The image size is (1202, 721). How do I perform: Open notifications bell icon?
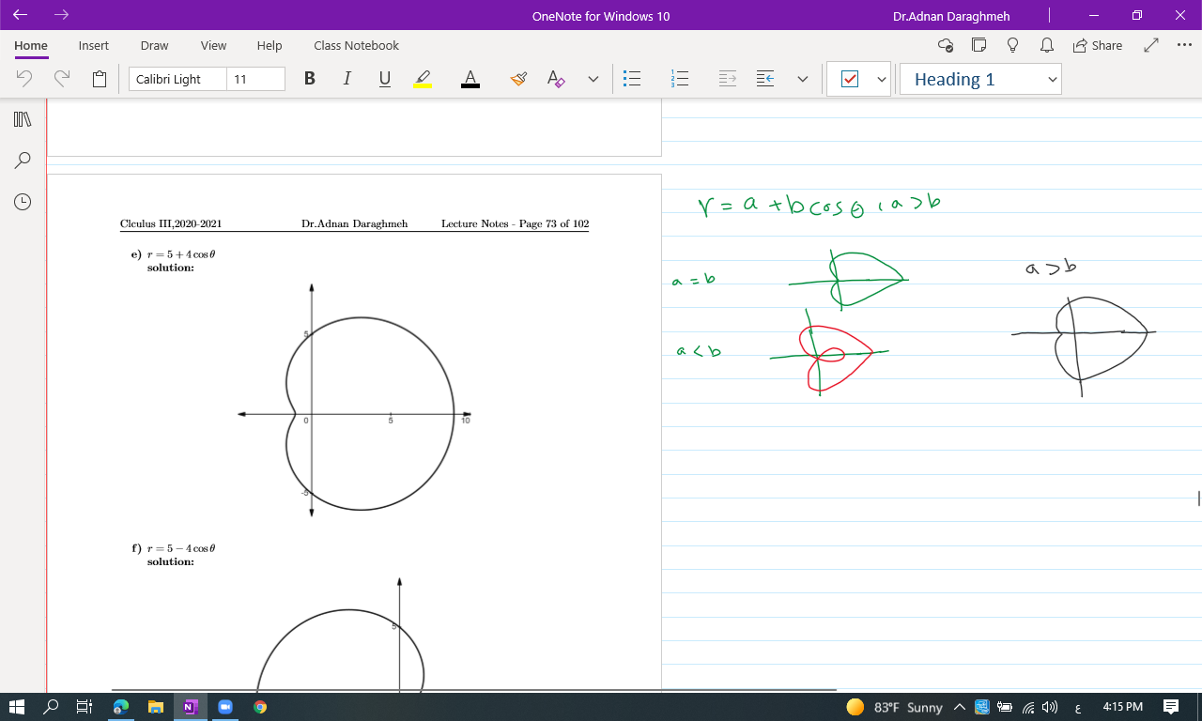1046,45
